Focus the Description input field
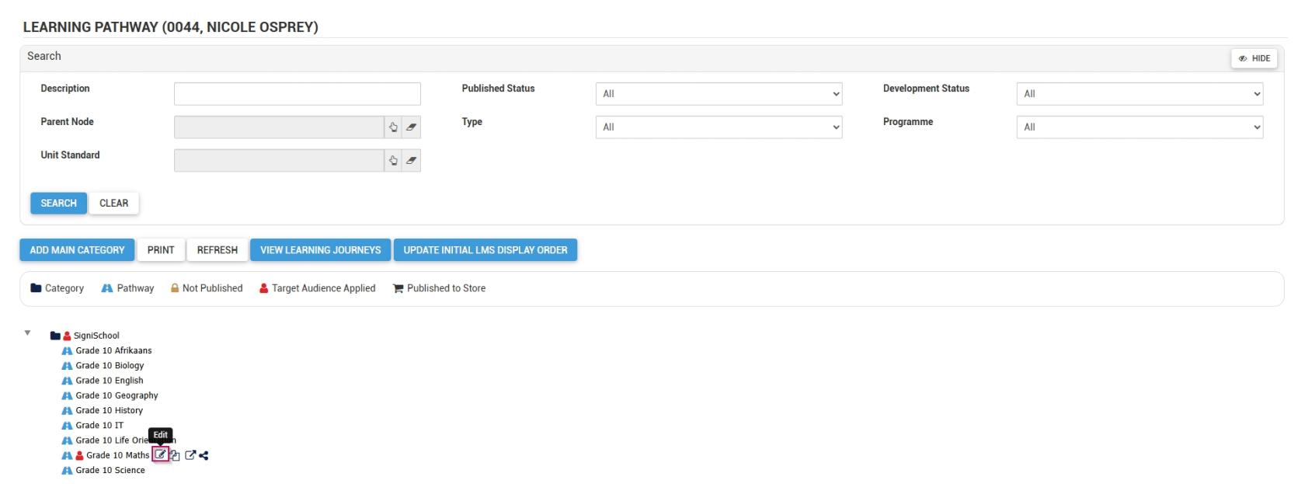This screenshot has height=484, width=1305. point(298,94)
